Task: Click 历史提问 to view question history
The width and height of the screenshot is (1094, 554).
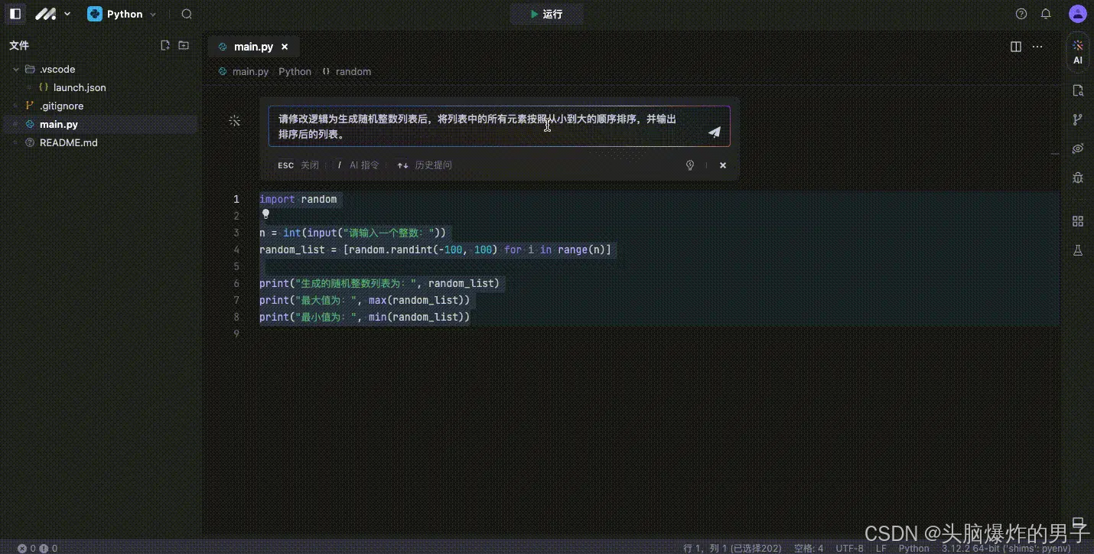Action: pyautogui.click(x=433, y=165)
